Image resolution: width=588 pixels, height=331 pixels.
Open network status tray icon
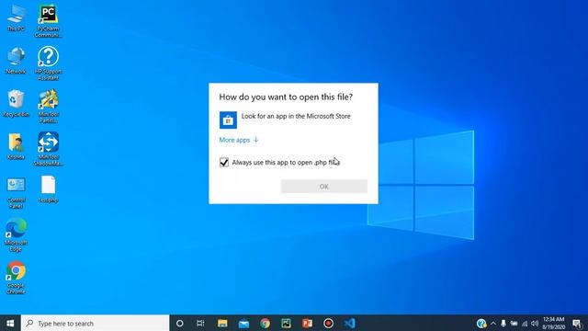525,323
